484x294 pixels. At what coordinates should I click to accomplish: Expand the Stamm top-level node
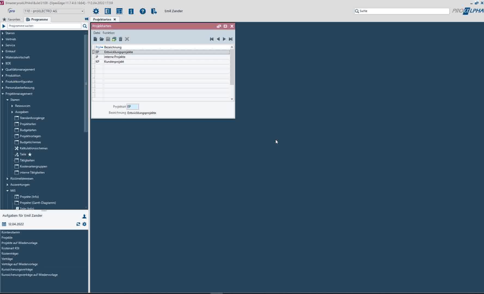(x=3, y=33)
